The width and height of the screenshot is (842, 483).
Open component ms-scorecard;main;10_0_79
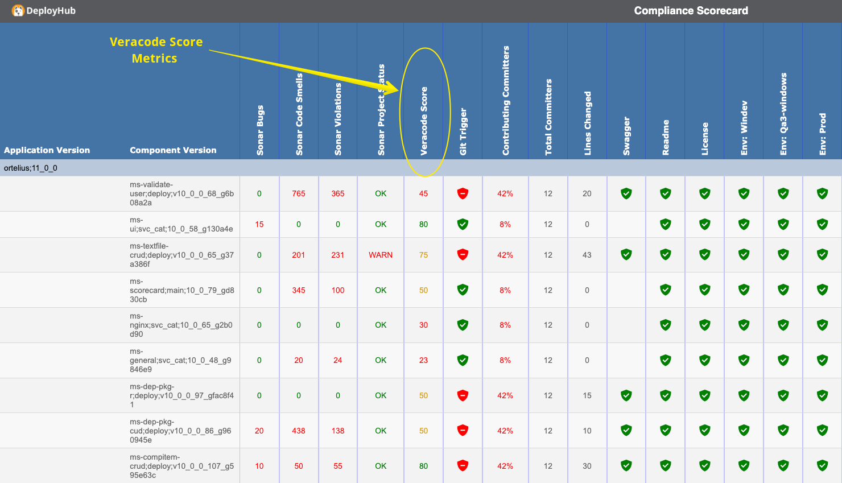[x=182, y=290]
